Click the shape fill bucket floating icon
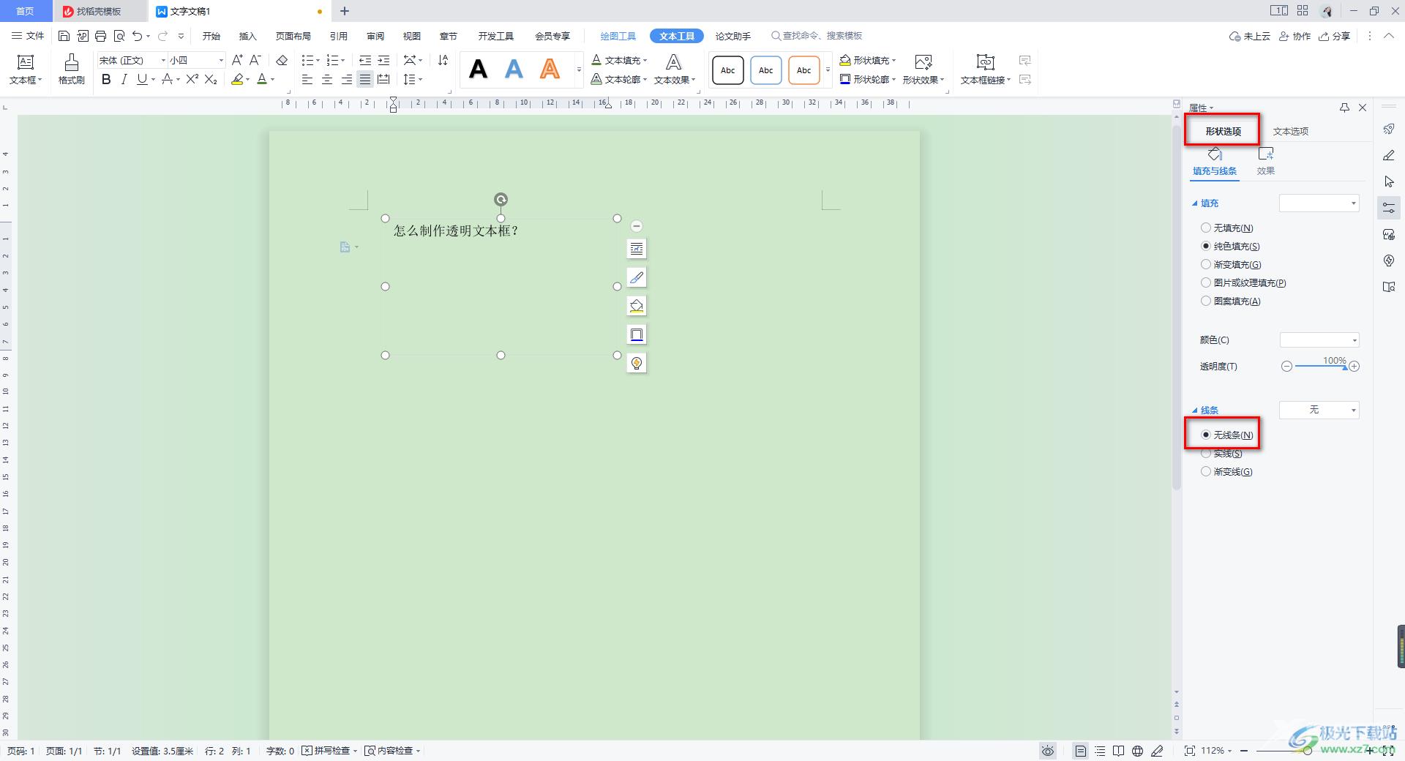The image size is (1405, 761). pos(637,306)
